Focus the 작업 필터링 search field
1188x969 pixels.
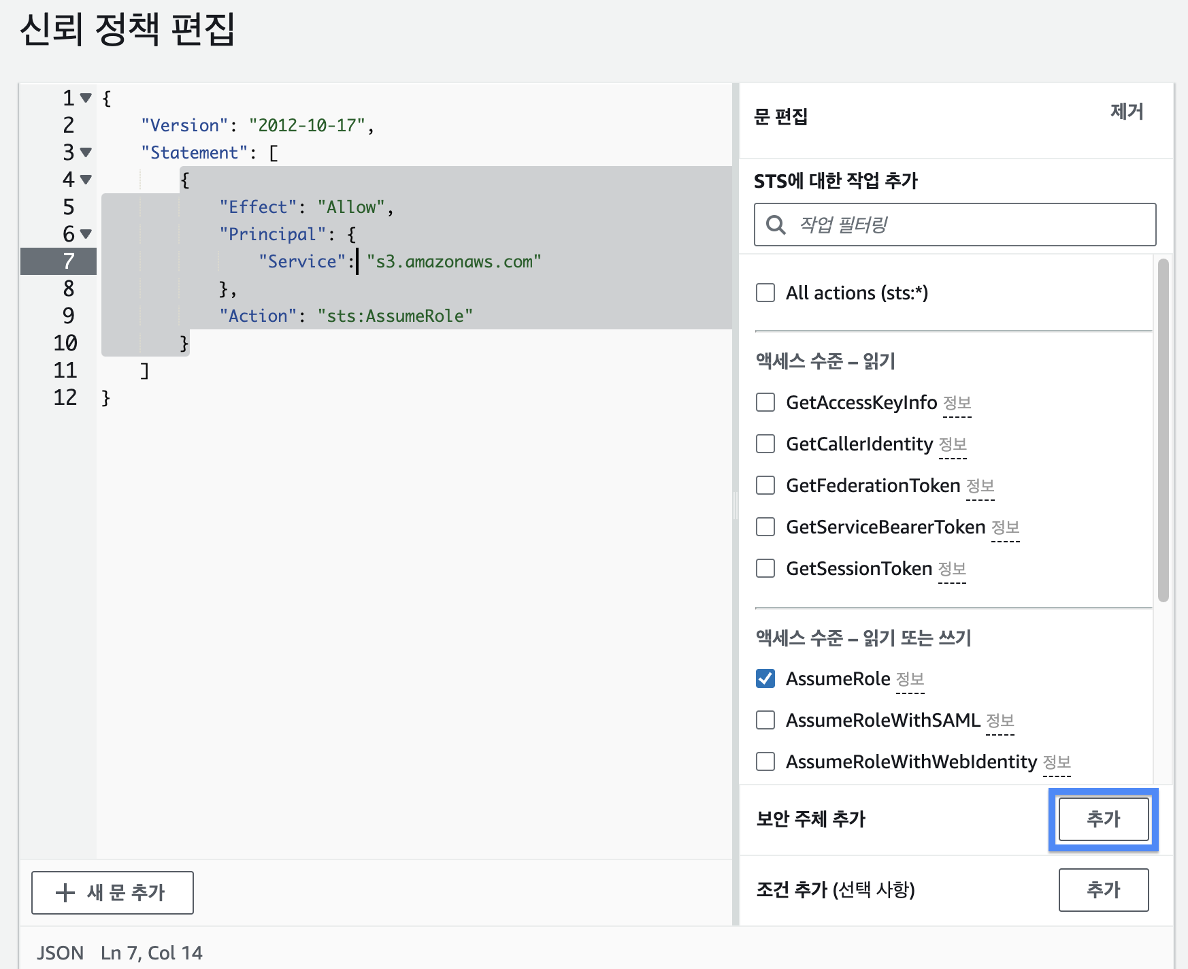point(966,225)
